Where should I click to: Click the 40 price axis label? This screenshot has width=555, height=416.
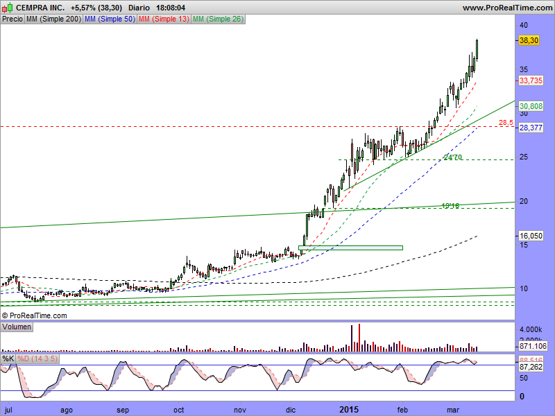pos(524,25)
